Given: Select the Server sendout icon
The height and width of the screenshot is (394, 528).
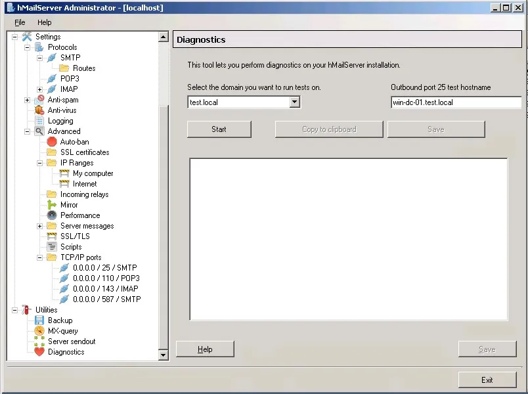Looking at the screenshot, I should [x=40, y=341].
